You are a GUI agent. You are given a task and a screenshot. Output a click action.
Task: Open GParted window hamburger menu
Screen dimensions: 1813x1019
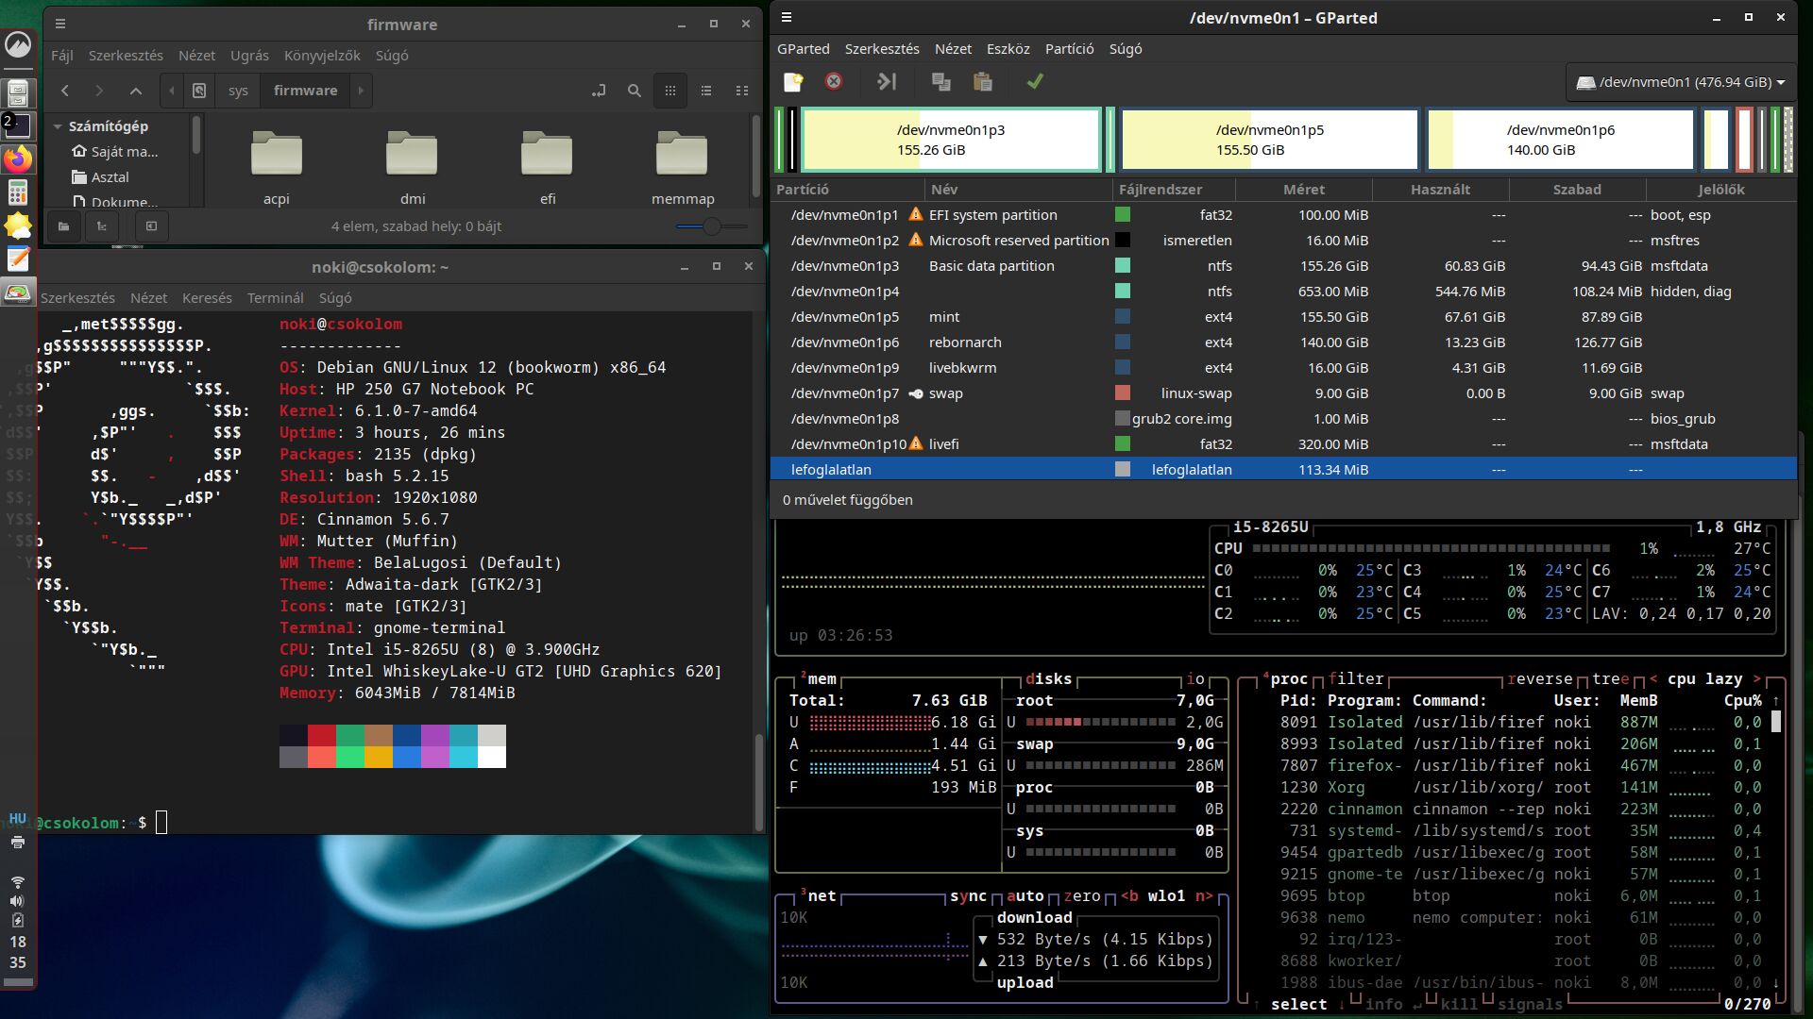pyautogui.click(x=786, y=17)
